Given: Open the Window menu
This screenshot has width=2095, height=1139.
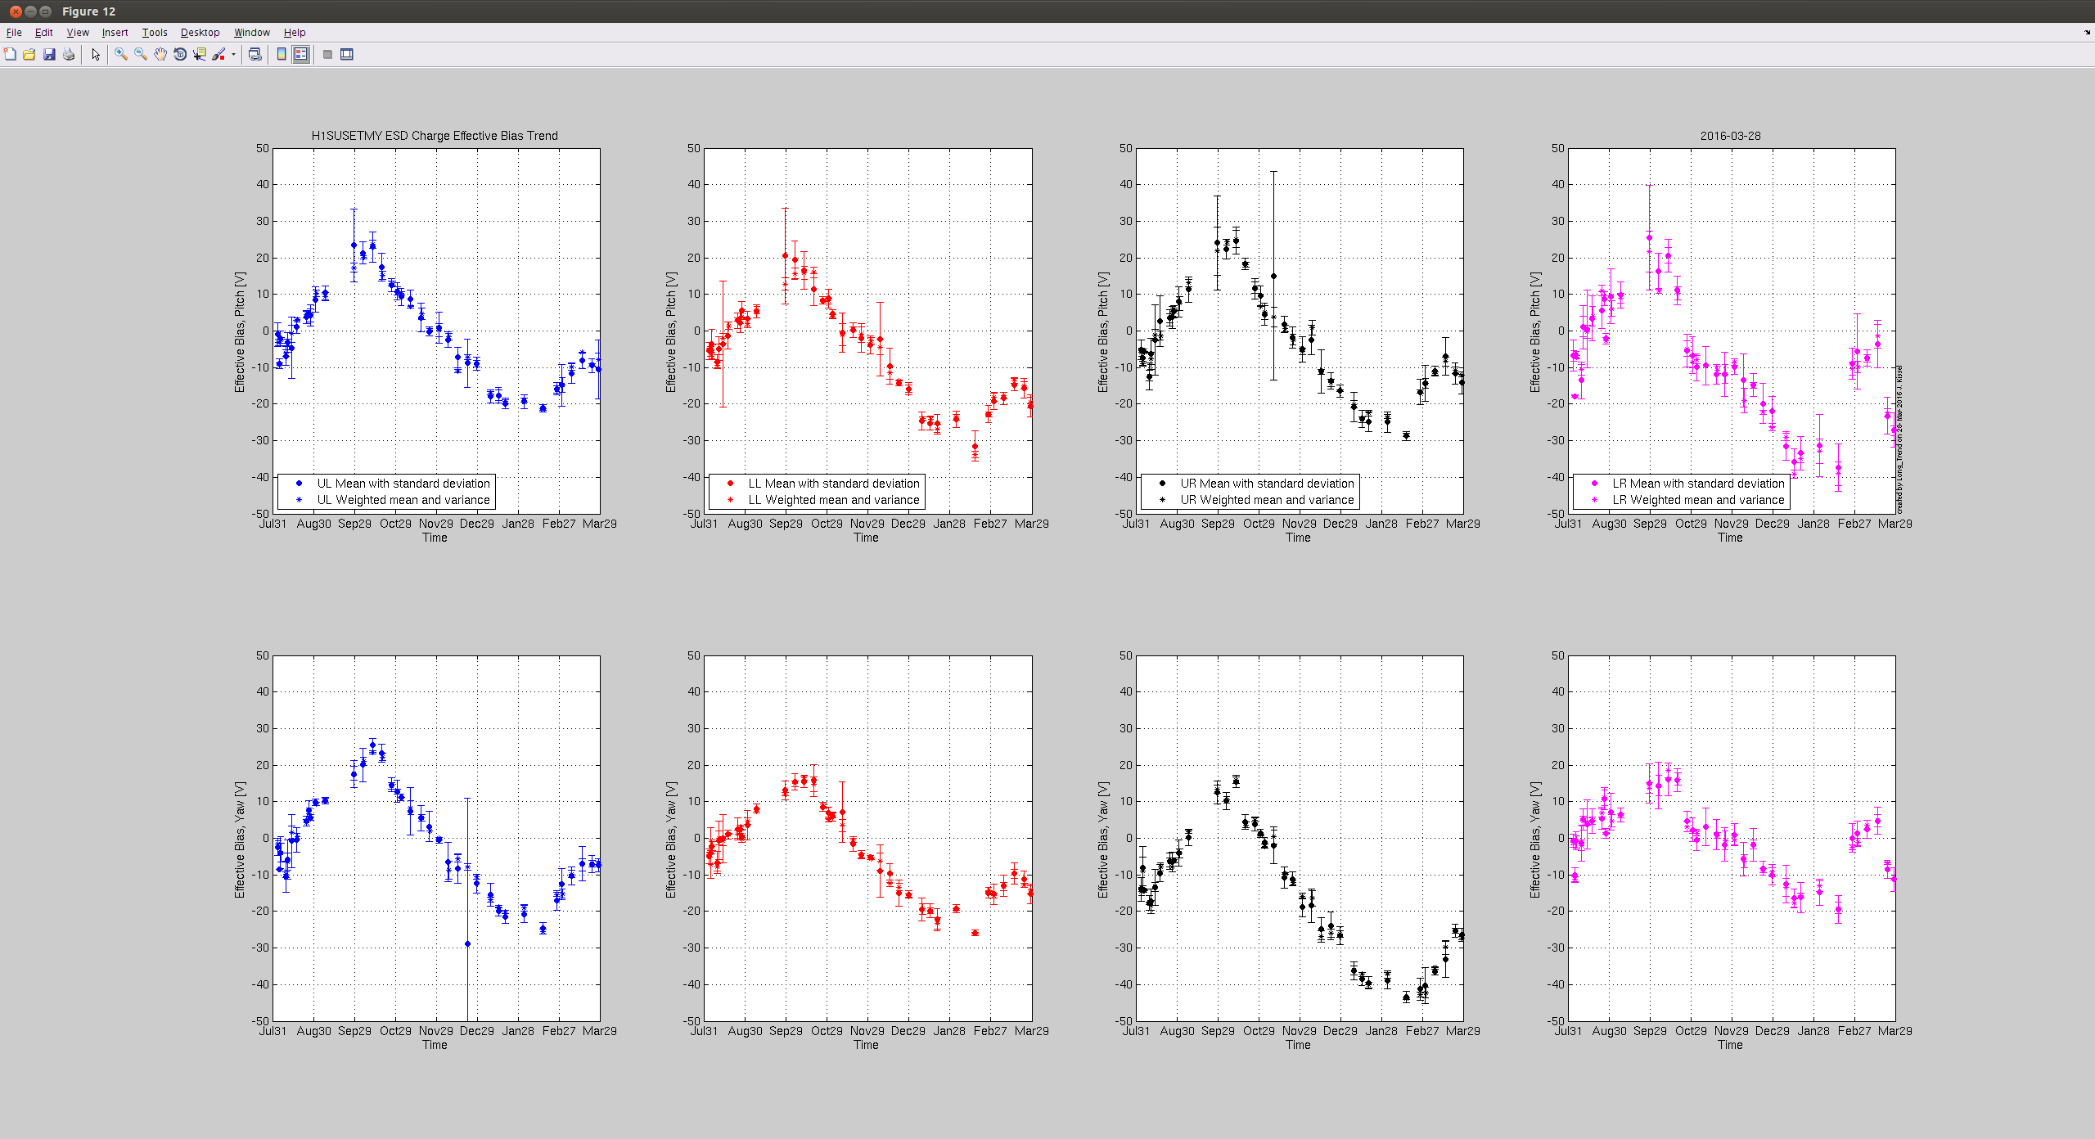Looking at the screenshot, I should pos(252,33).
